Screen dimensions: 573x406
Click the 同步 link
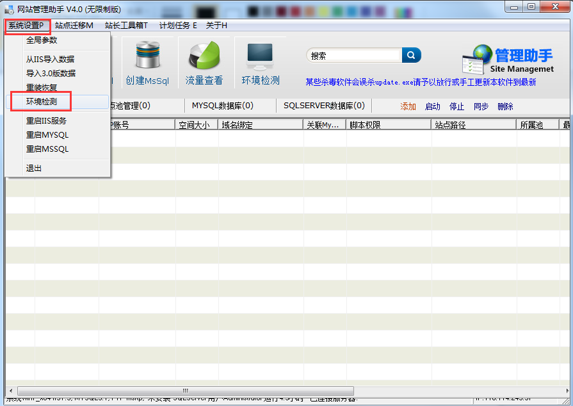481,107
